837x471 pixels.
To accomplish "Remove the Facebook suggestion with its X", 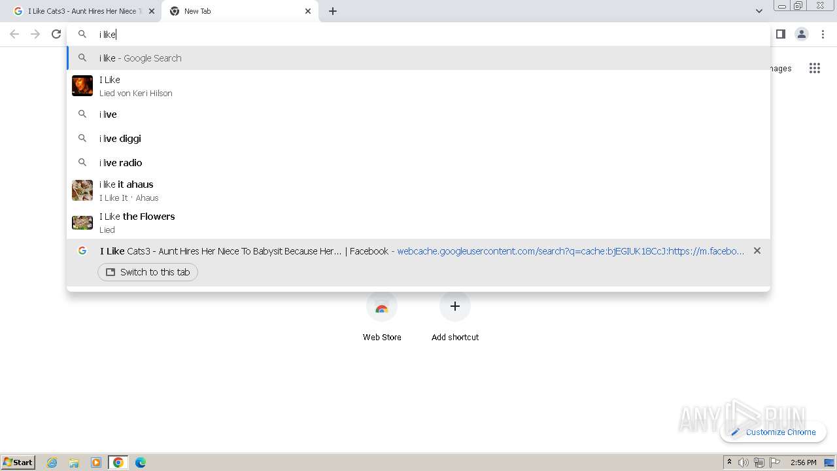I will coord(757,251).
